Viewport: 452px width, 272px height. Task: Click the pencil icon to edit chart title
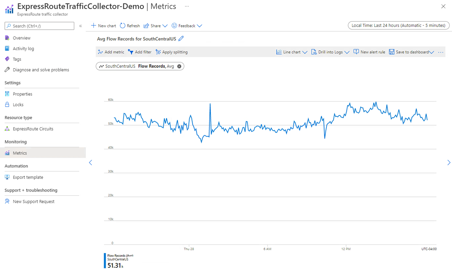pos(181,38)
